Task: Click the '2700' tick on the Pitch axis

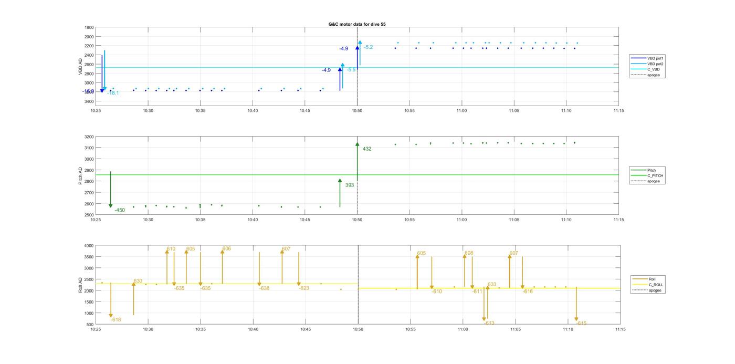Action: [89, 193]
